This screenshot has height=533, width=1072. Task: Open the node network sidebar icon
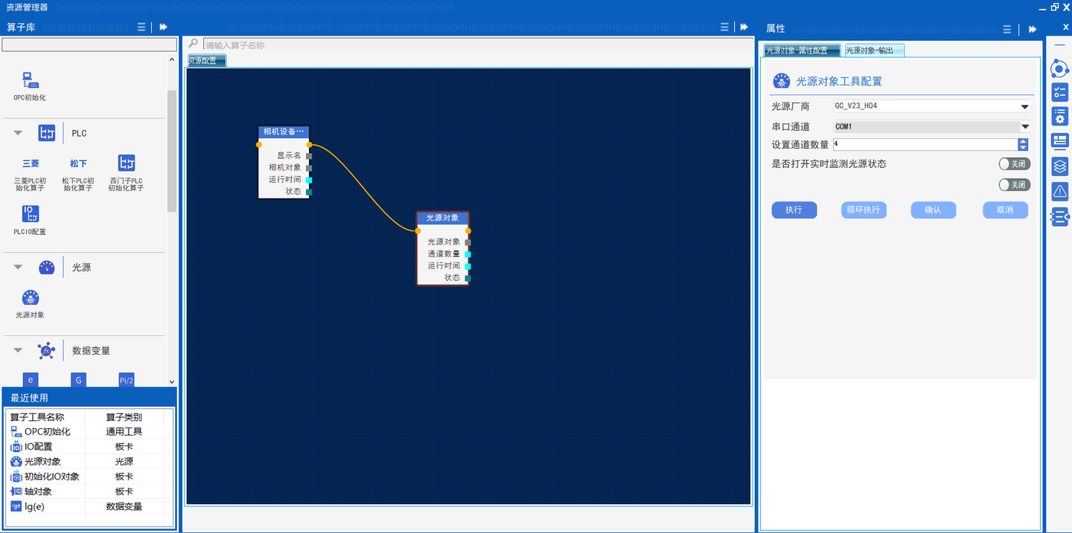point(1059,69)
